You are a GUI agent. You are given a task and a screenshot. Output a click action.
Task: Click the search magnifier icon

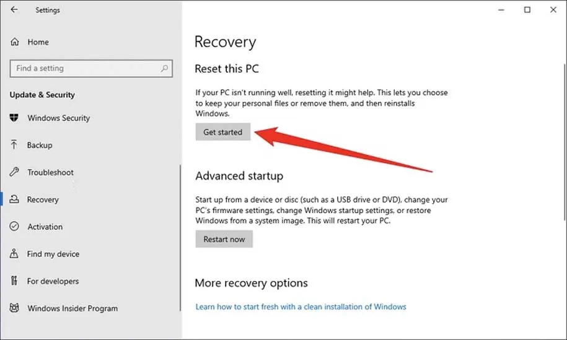(x=165, y=69)
